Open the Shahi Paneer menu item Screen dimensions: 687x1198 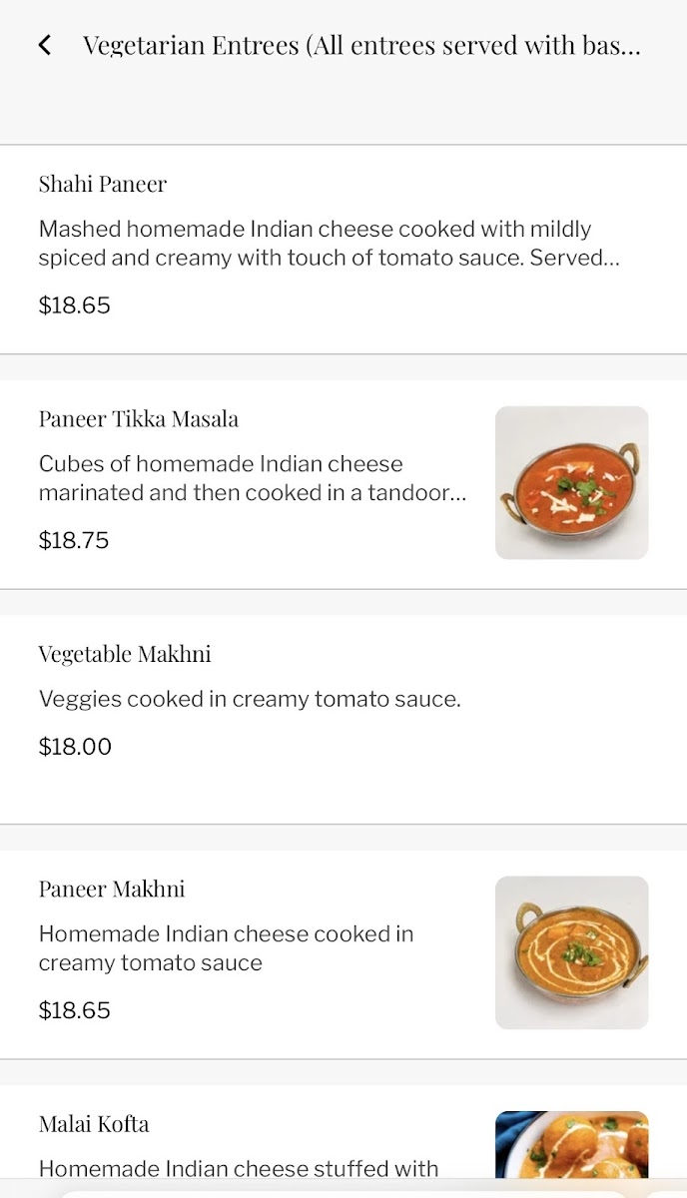point(300,245)
